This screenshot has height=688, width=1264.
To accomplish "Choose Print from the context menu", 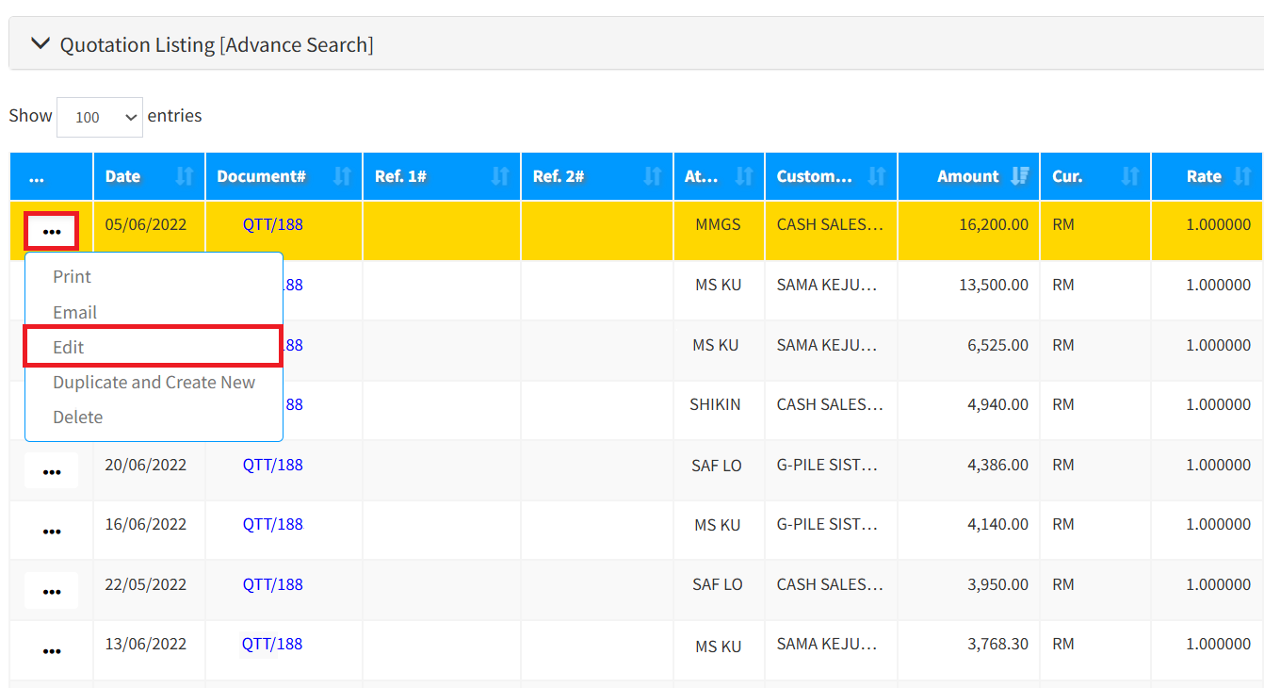I will (x=73, y=277).
